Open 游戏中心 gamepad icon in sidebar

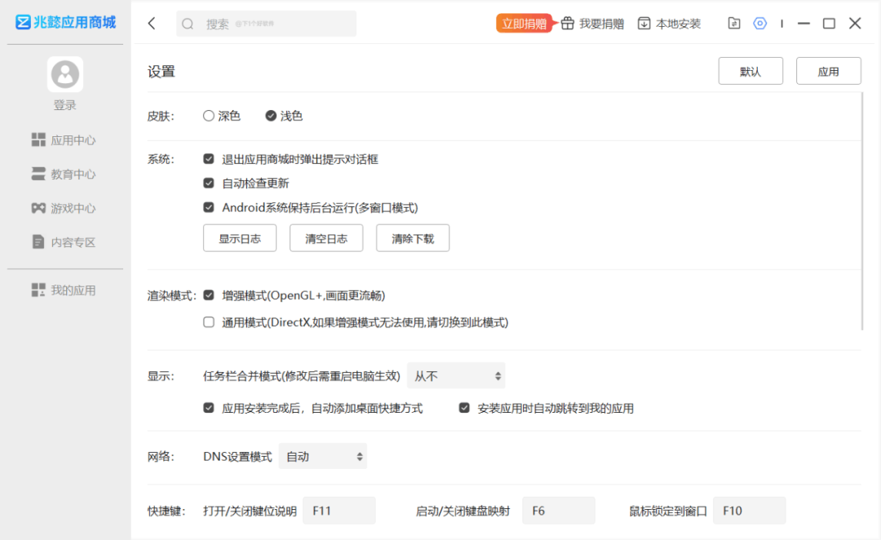point(38,208)
